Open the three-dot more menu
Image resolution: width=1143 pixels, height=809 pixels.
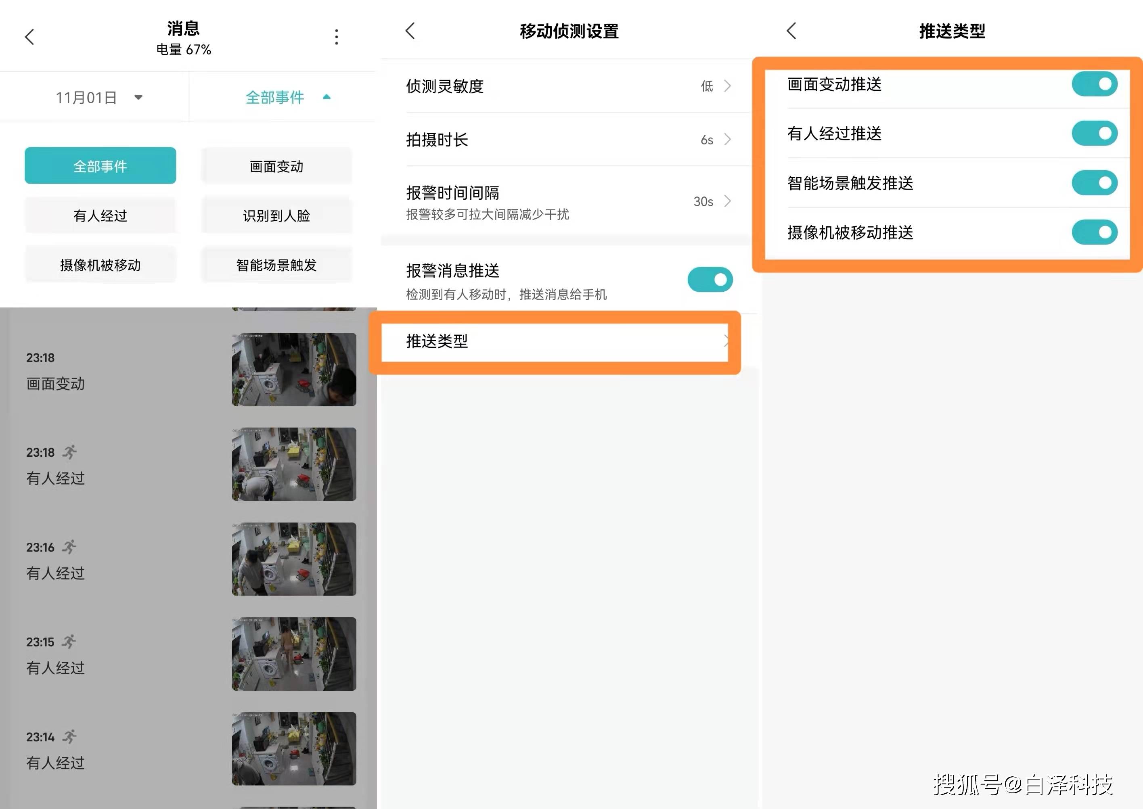point(337,37)
